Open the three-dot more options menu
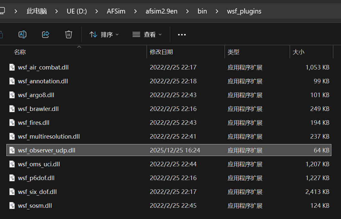This screenshot has width=341, height=219. [x=182, y=35]
